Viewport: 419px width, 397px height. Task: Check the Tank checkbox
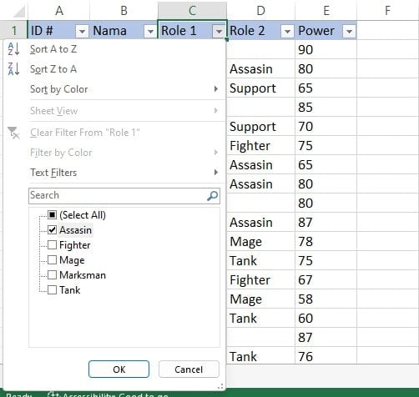(52, 289)
